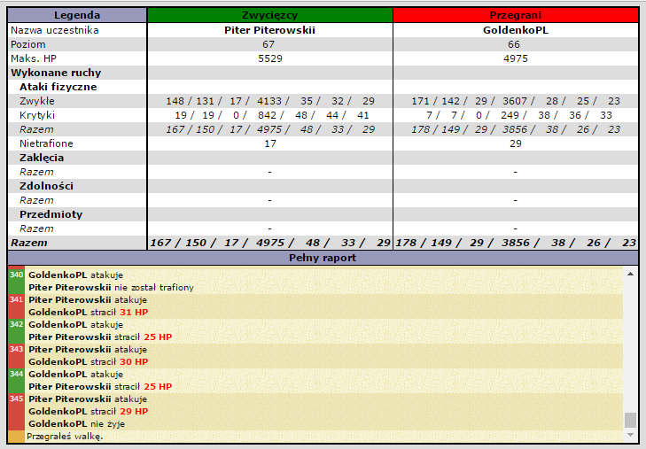Click the report scrollbar thumb
Screen dimensions: 646x449
630,420
